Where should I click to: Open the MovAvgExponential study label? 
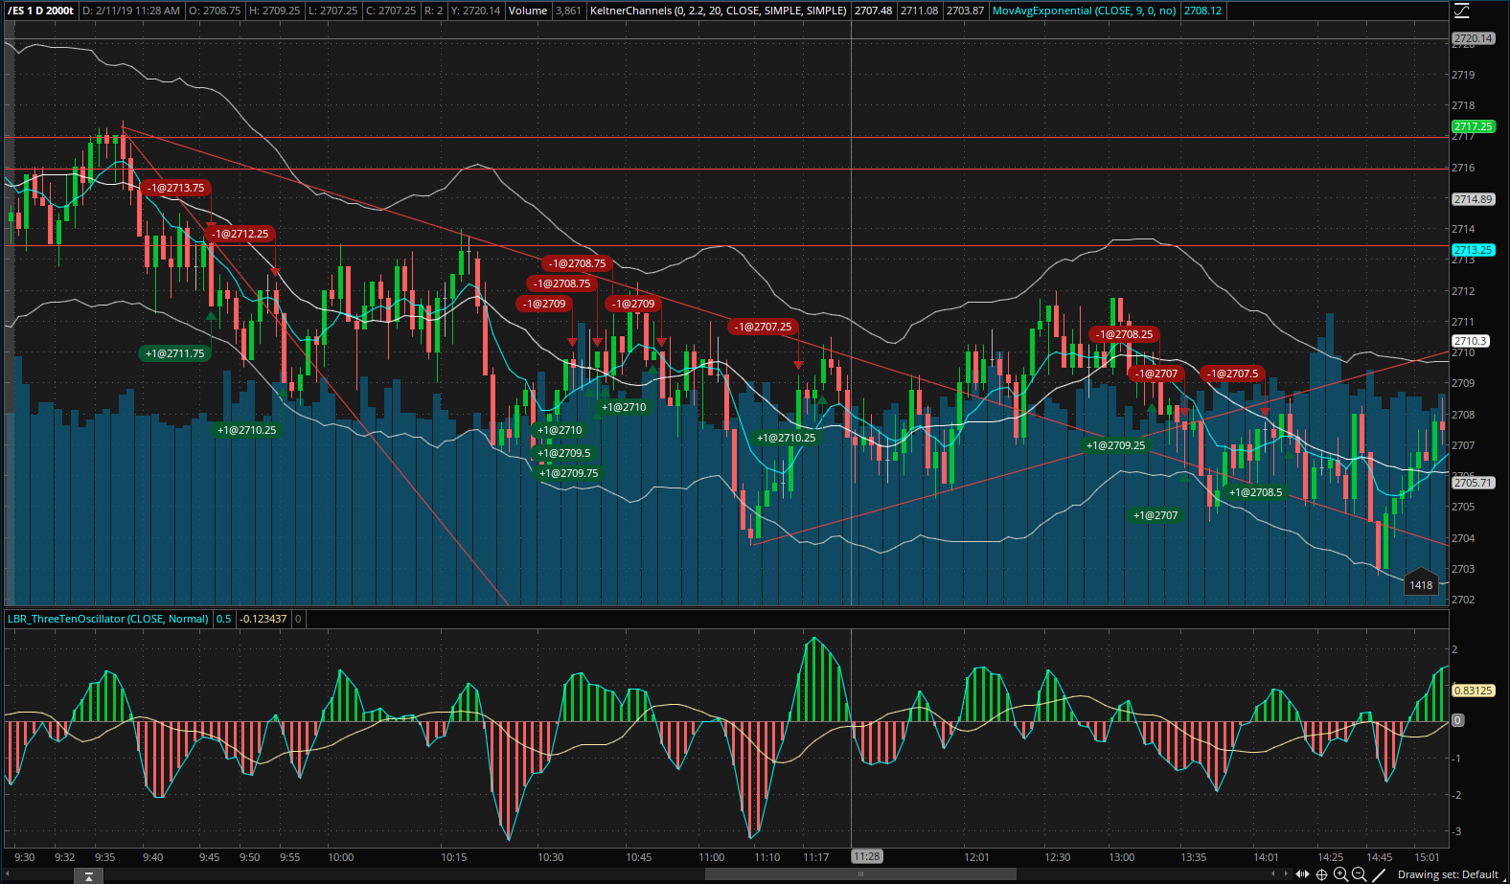[1084, 11]
